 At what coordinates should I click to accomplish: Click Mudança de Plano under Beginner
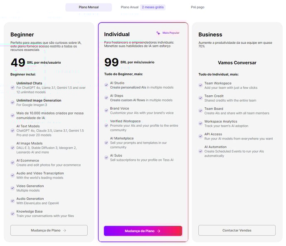[x=49, y=230]
